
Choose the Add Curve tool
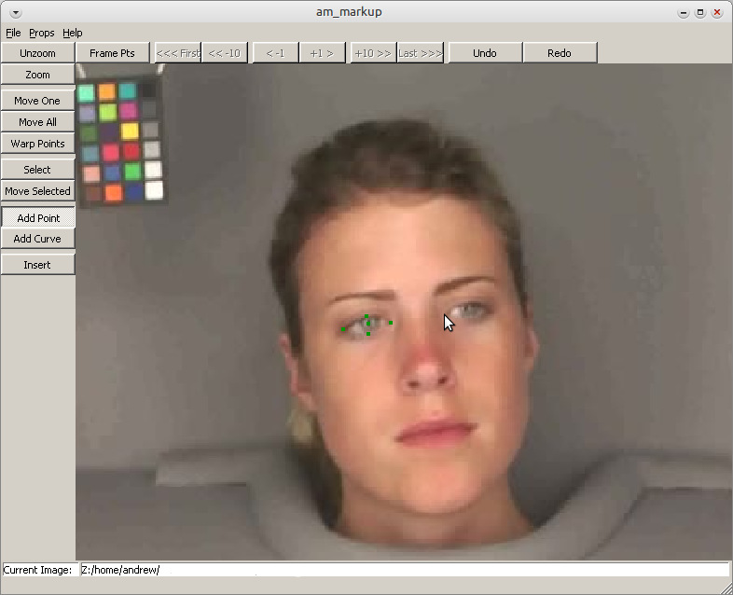point(37,239)
